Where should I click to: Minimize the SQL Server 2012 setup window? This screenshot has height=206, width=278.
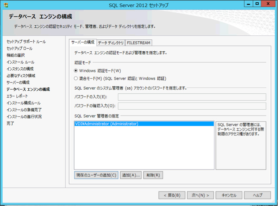pyautogui.click(x=248, y=4)
